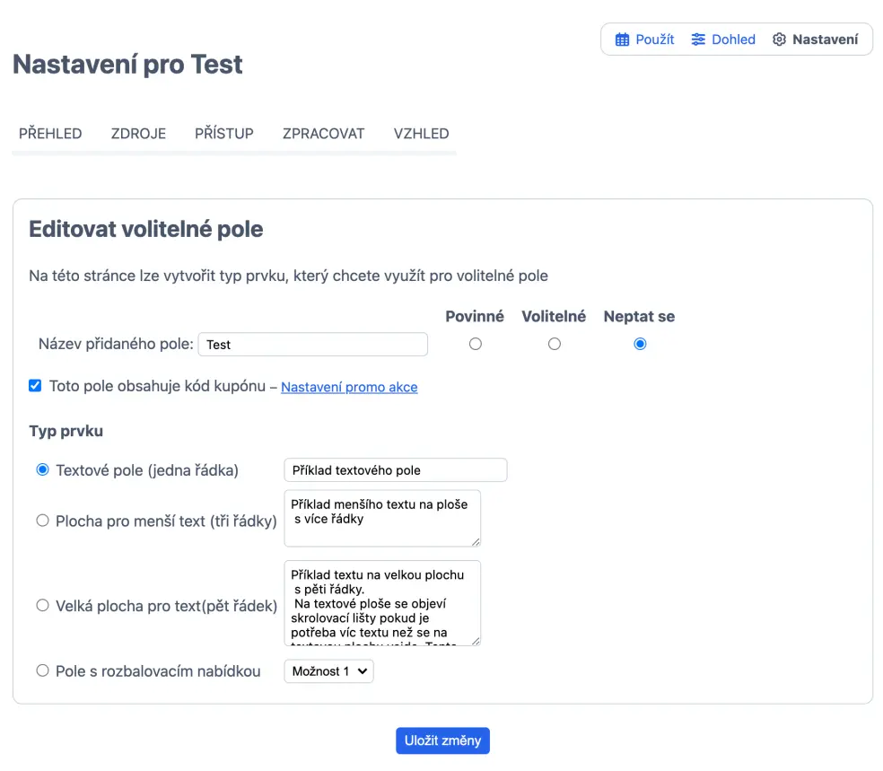
Task: Choose Textové pole (jedna řádka) option
Action: [42, 469]
